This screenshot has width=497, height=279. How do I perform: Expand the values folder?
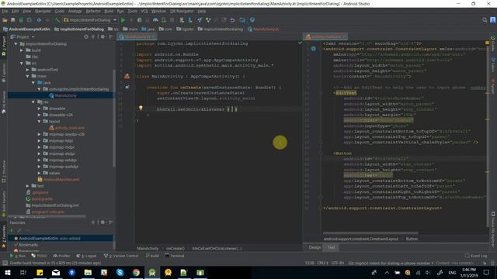(x=40, y=173)
